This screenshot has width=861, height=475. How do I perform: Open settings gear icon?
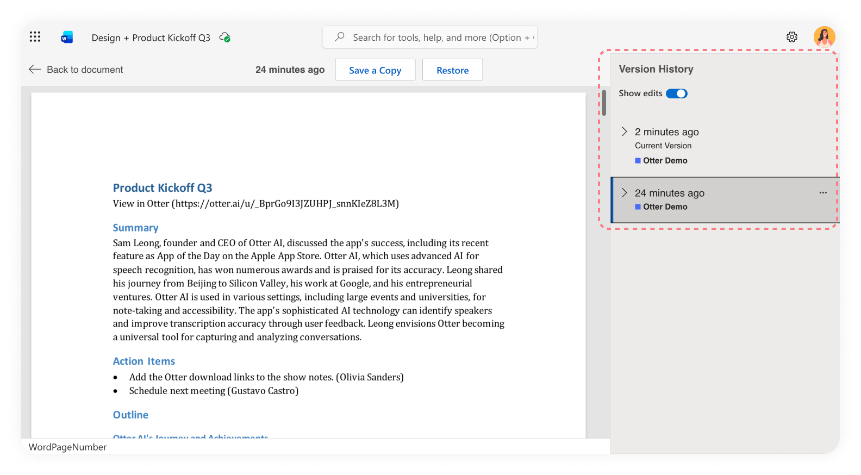(x=792, y=36)
